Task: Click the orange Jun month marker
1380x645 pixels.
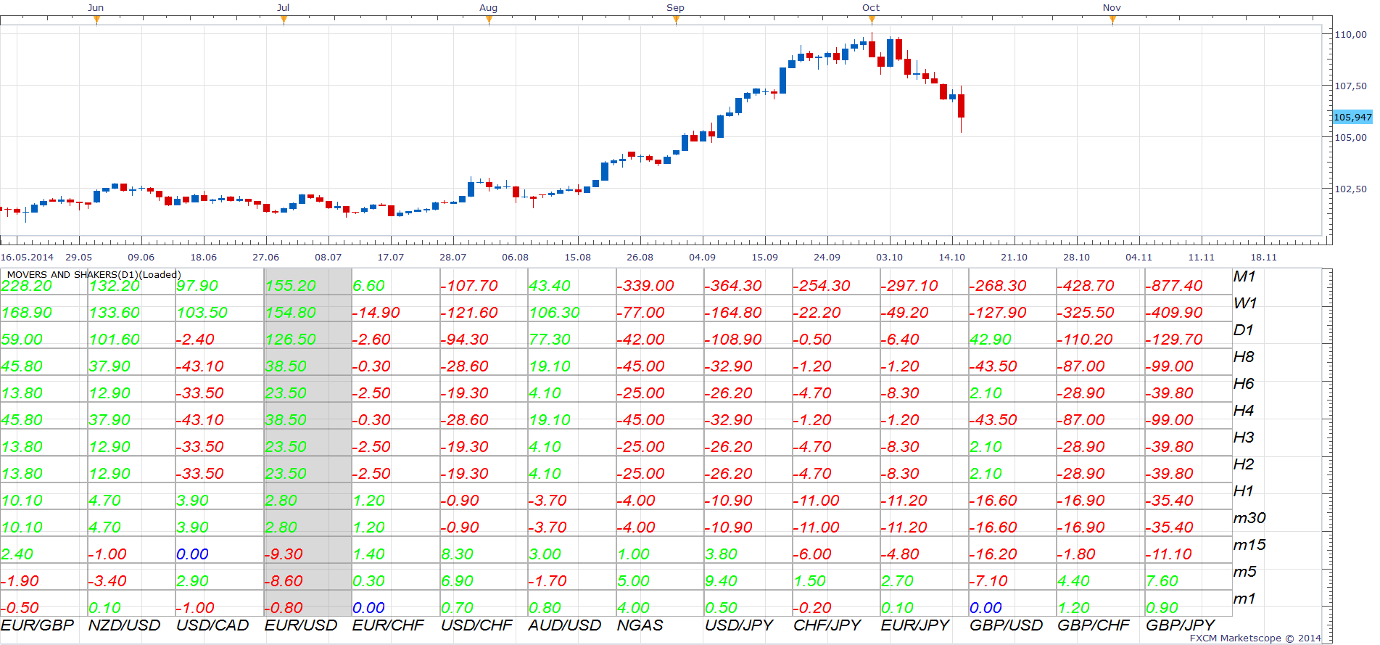Action: click(x=96, y=20)
